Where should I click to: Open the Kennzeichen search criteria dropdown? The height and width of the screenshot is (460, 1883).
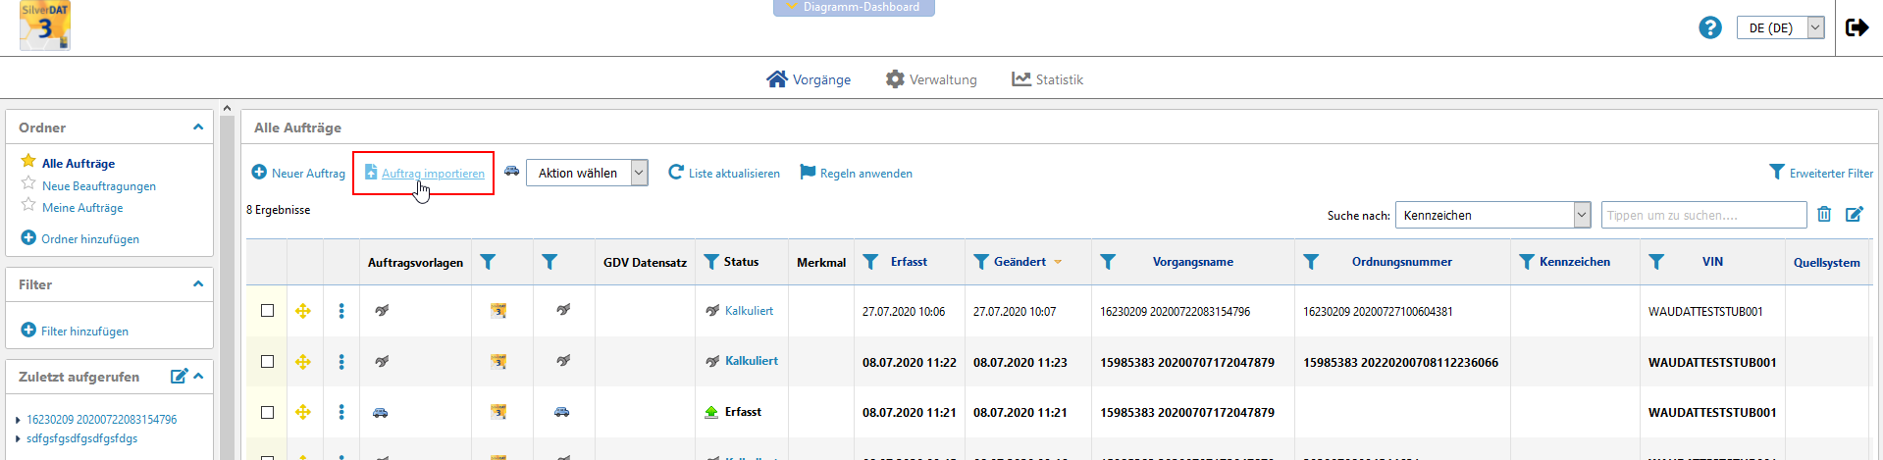tap(1492, 215)
